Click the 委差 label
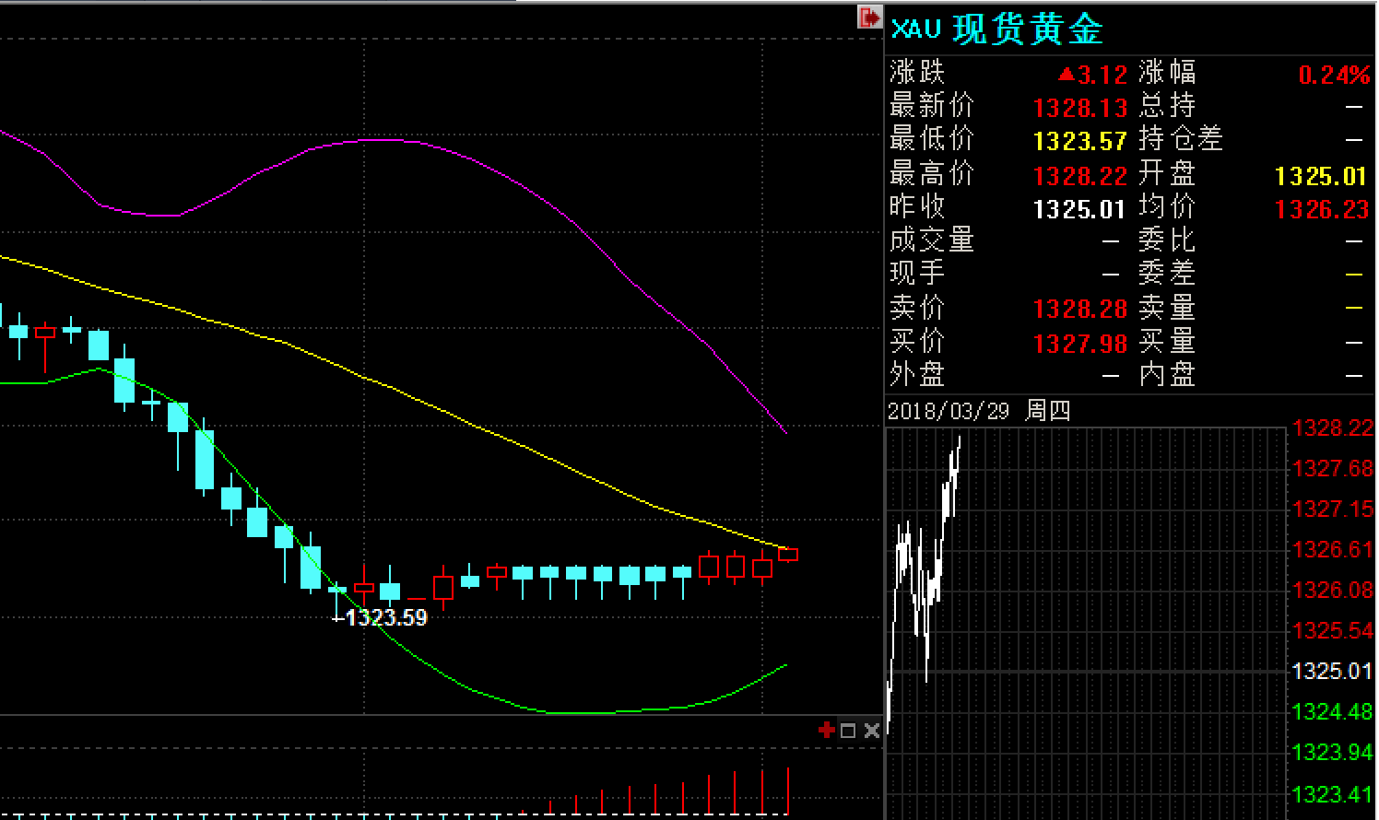Screen dimensions: 1379x820 pyautogui.click(x=1167, y=274)
